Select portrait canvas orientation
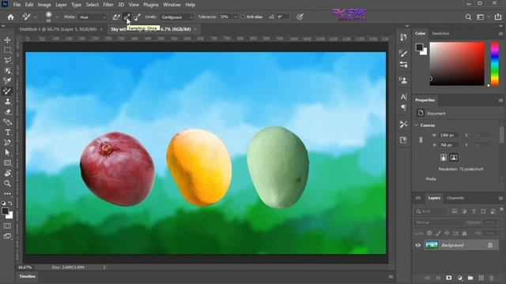Screen dimensions: 506x284 pos(444,158)
